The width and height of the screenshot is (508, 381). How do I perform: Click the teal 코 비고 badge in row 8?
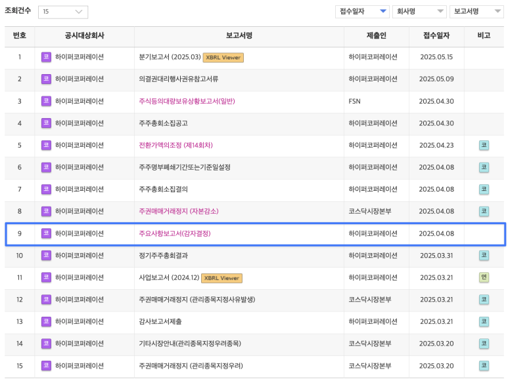pyautogui.click(x=484, y=211)
